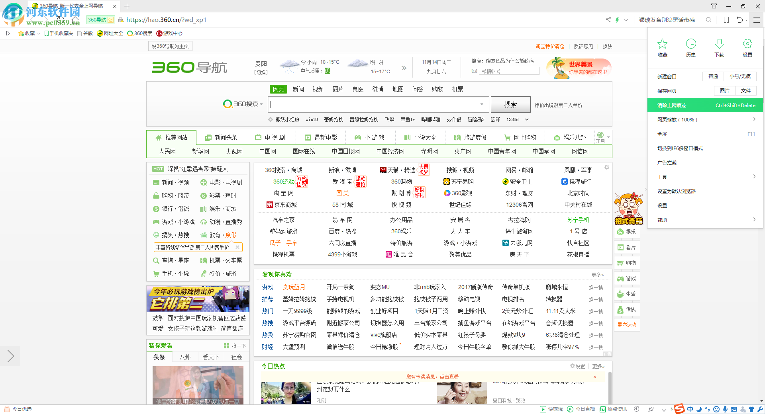Screen dimensions: 765x414
Task: Close the 丰富路线 ad notice
Action: tap(237, 247)
